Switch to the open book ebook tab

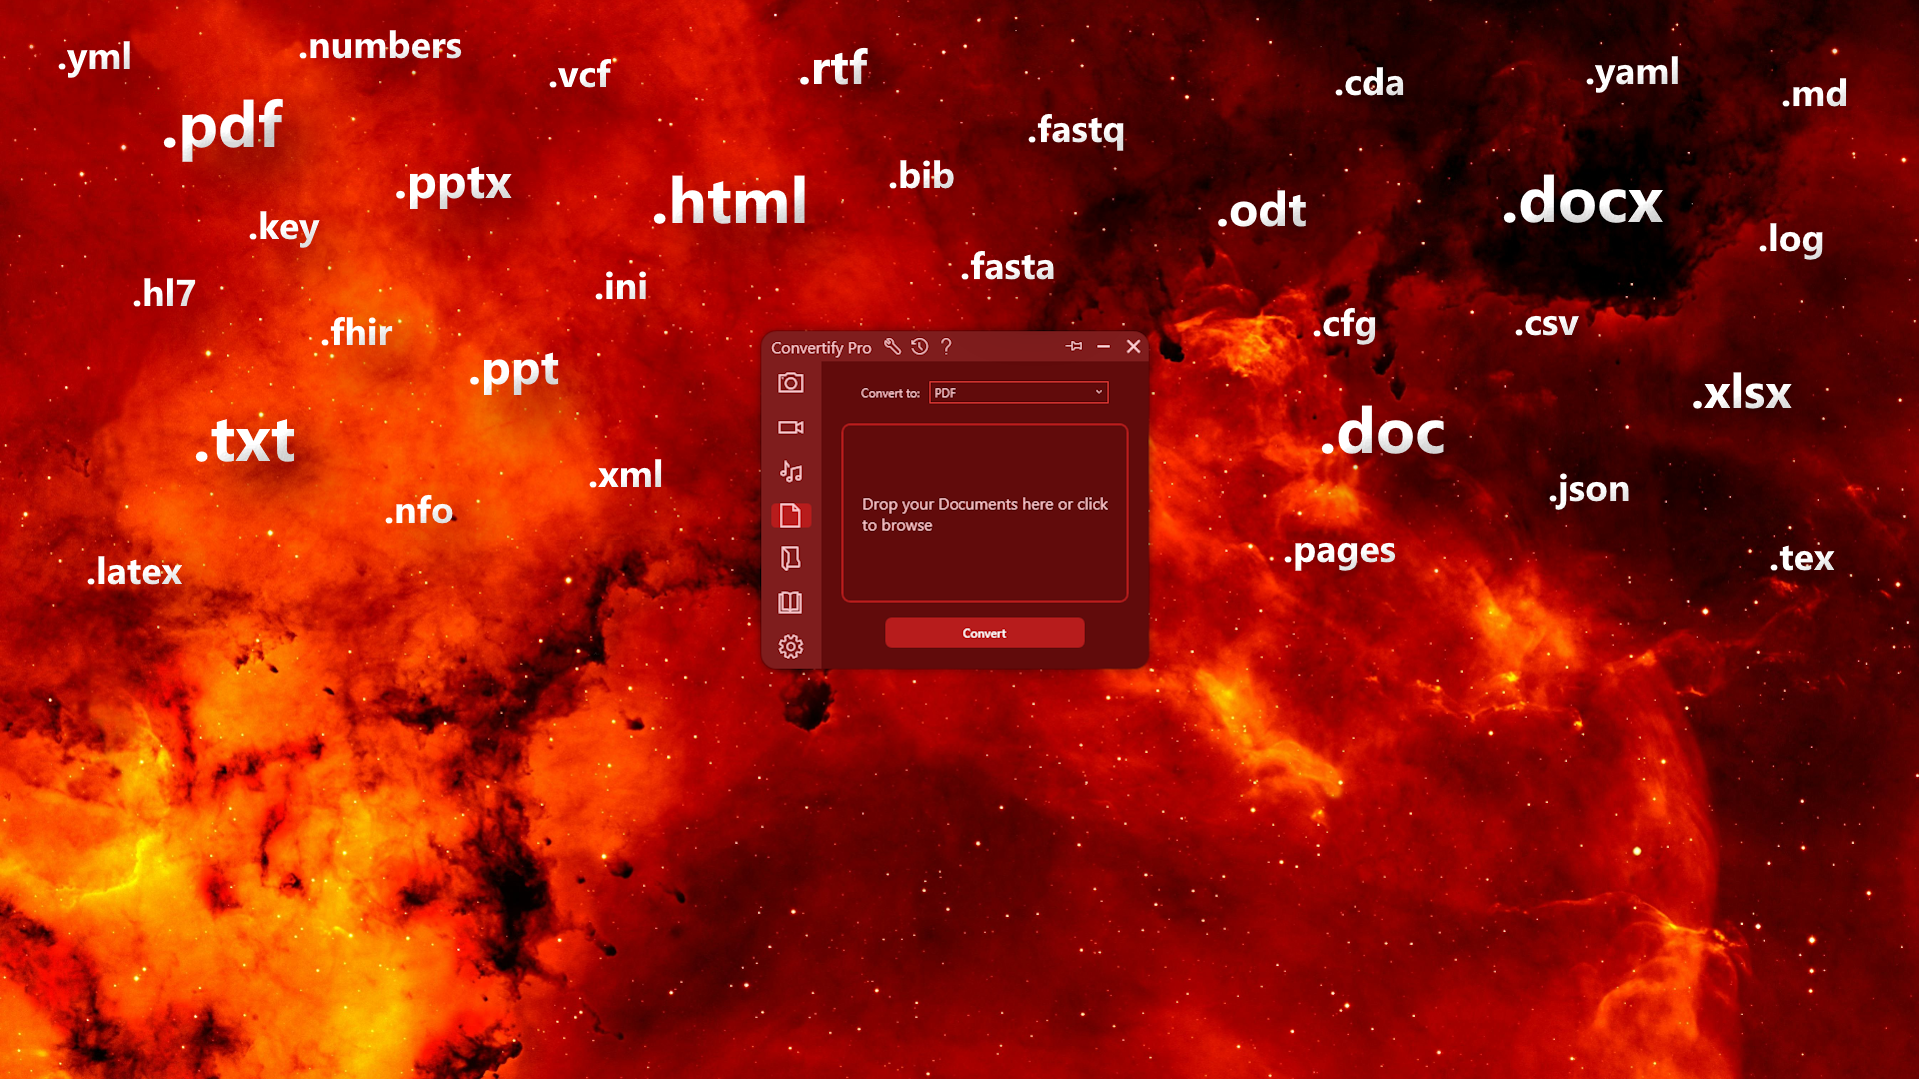point(790,602)
